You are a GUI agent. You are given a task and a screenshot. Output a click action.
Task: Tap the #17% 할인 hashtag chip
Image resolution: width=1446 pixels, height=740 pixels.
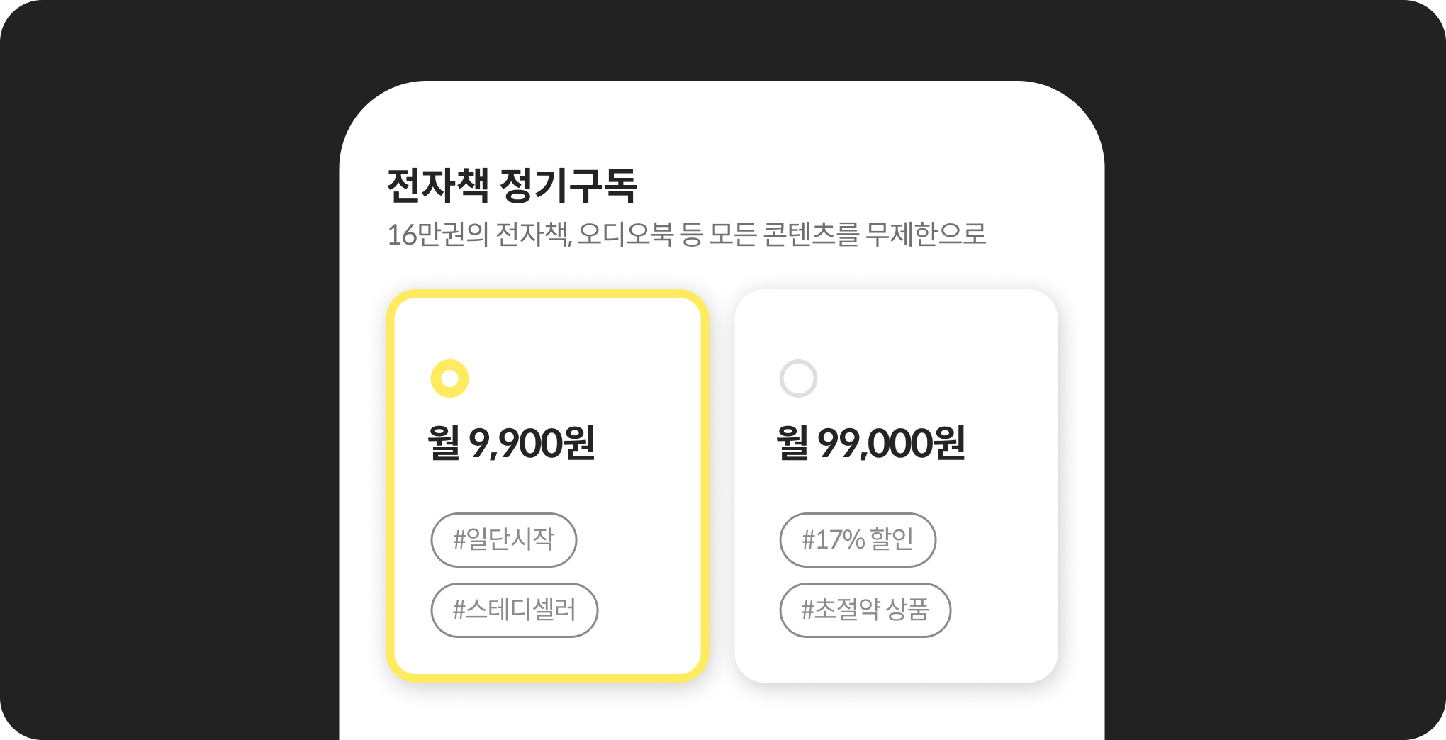click(x=858, y=539)
